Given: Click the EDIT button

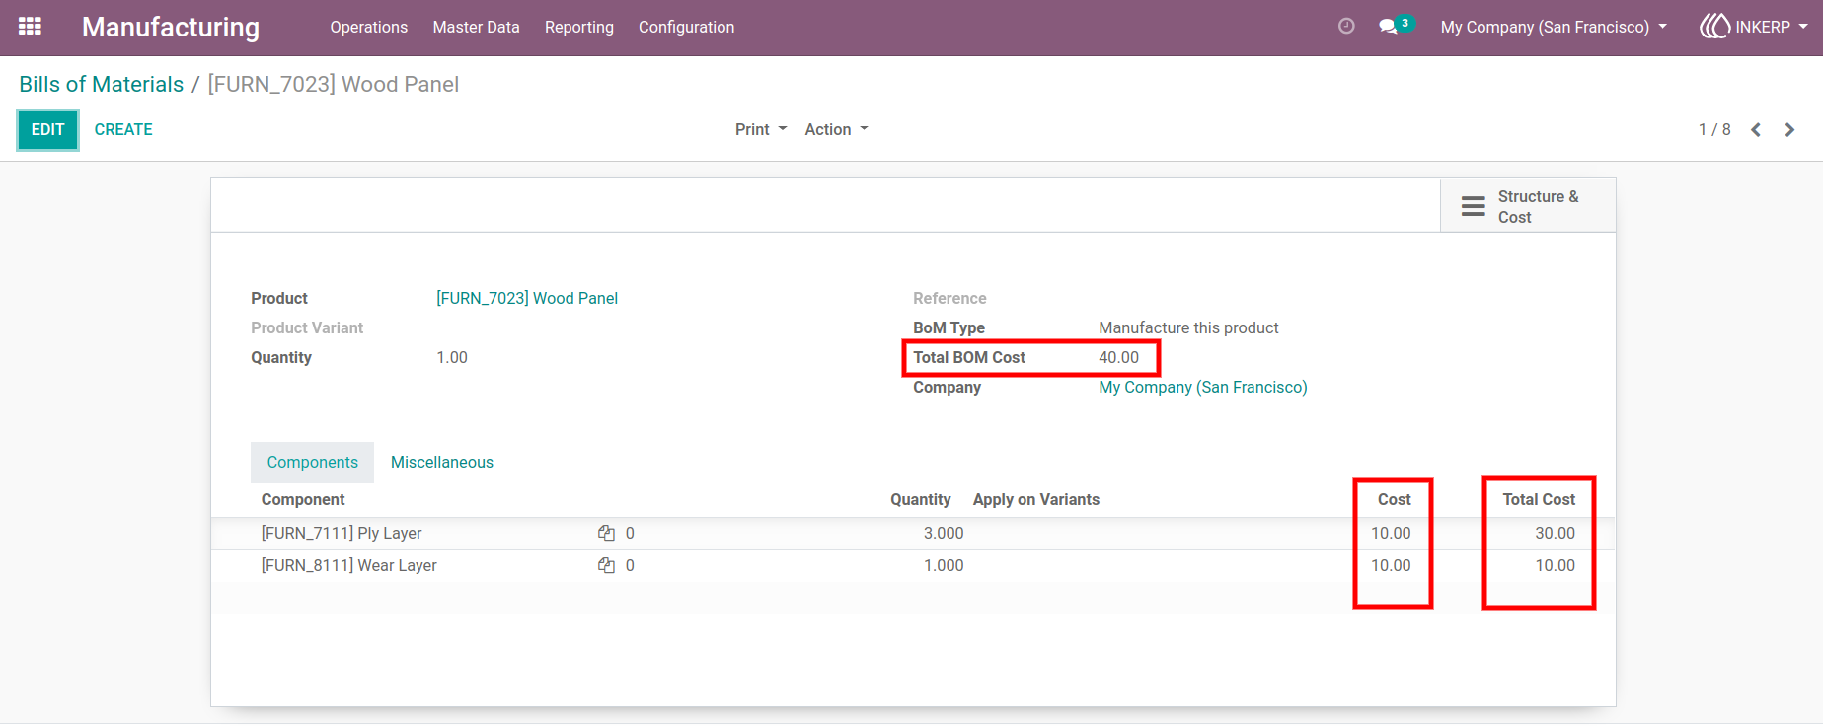Looking at the screenshot, I should pyautogui.click(x=47, y=129).
